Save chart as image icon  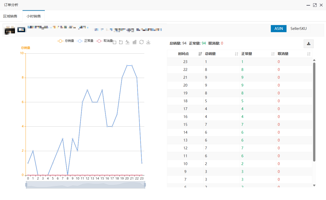[x=149, y=42]
